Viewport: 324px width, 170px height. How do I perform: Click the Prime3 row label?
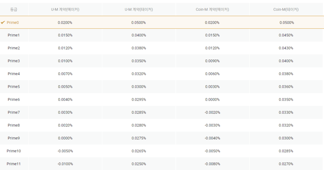click(14, 61)
